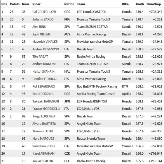
Task: Click the winning time 40'36.342
Action: click(155, 12)
